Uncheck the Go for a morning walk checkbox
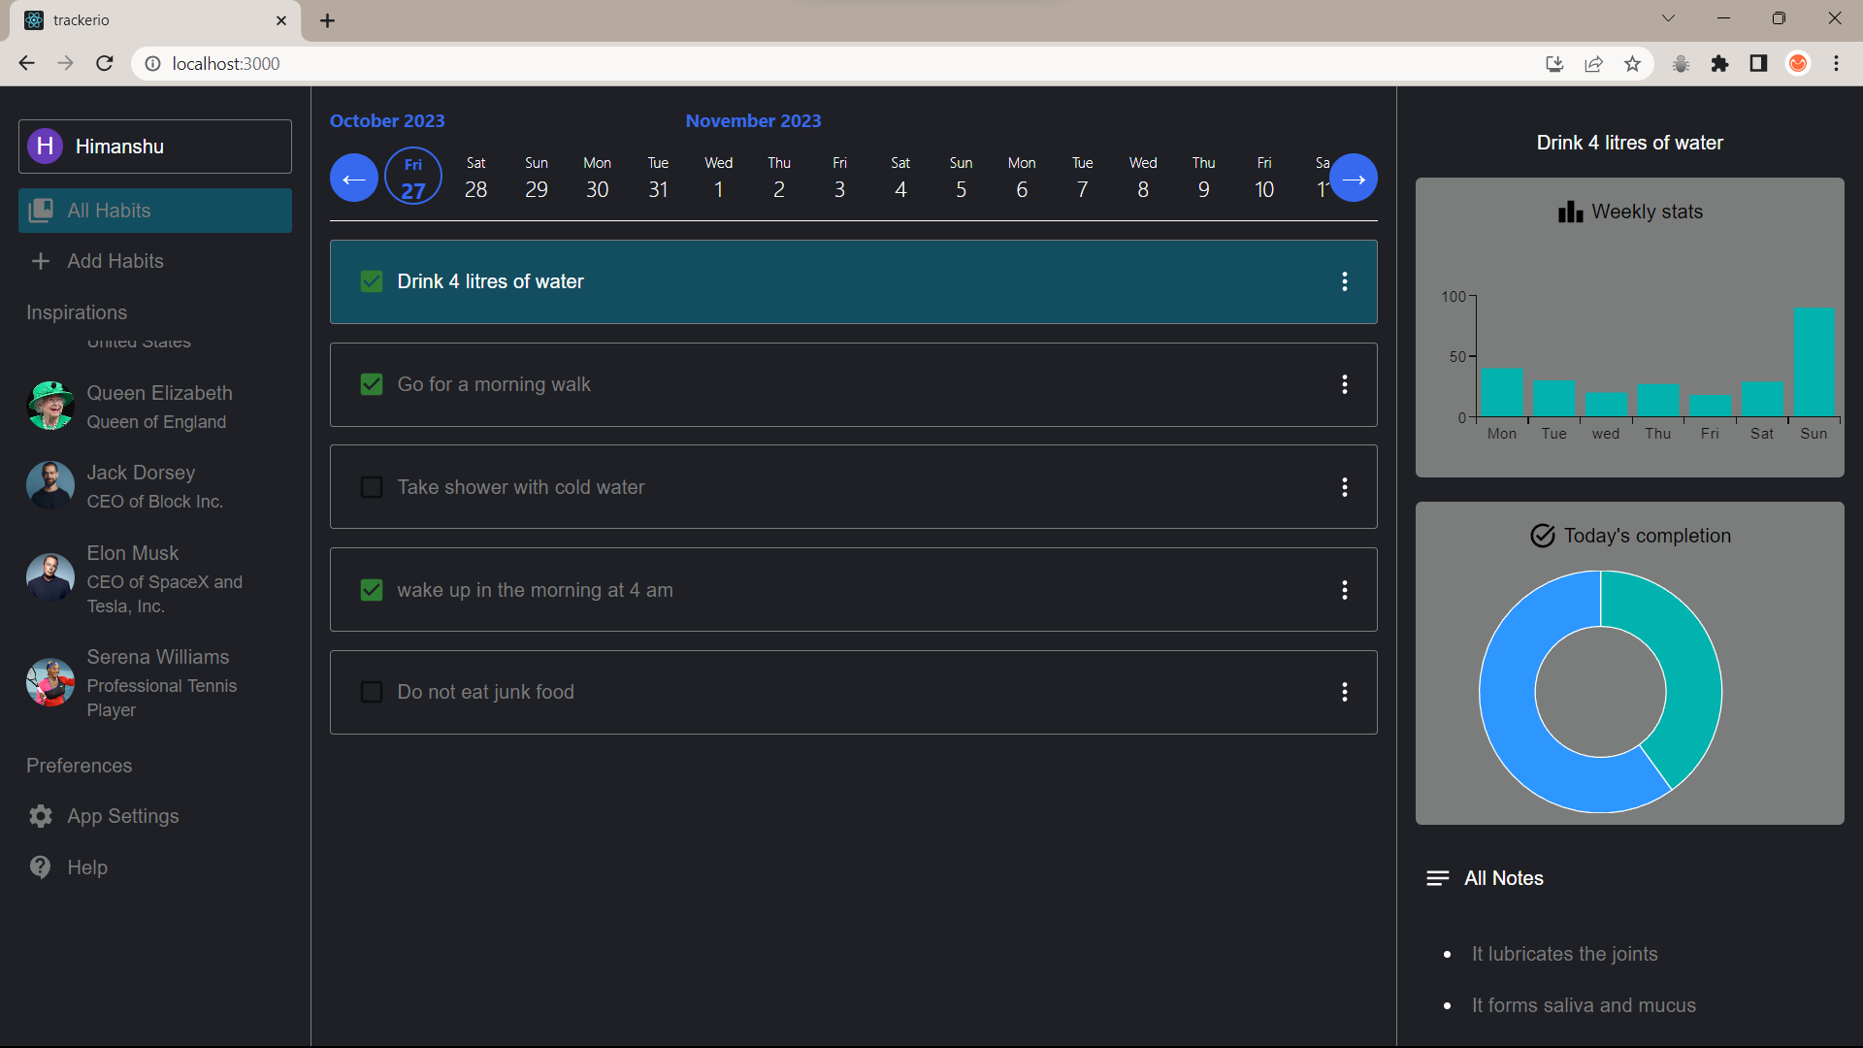This screenshot has width=1863, height=1048. [372, 384]
